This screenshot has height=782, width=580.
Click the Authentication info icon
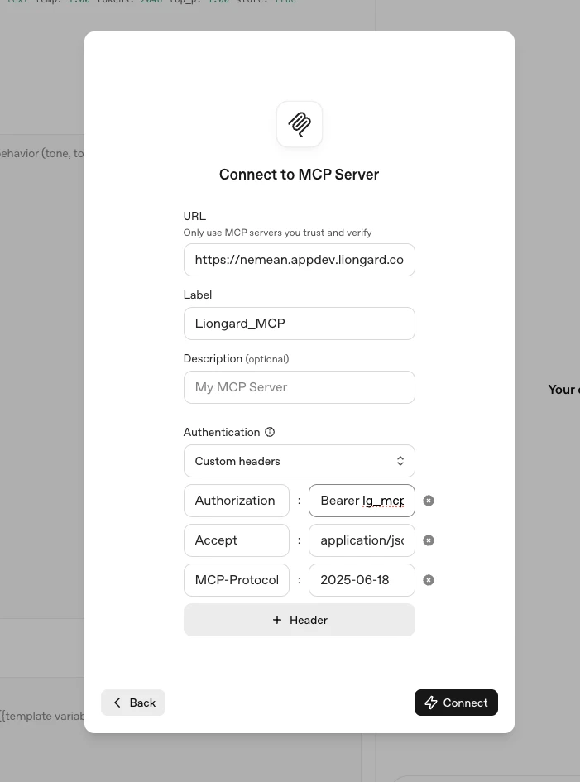(270, 432)
